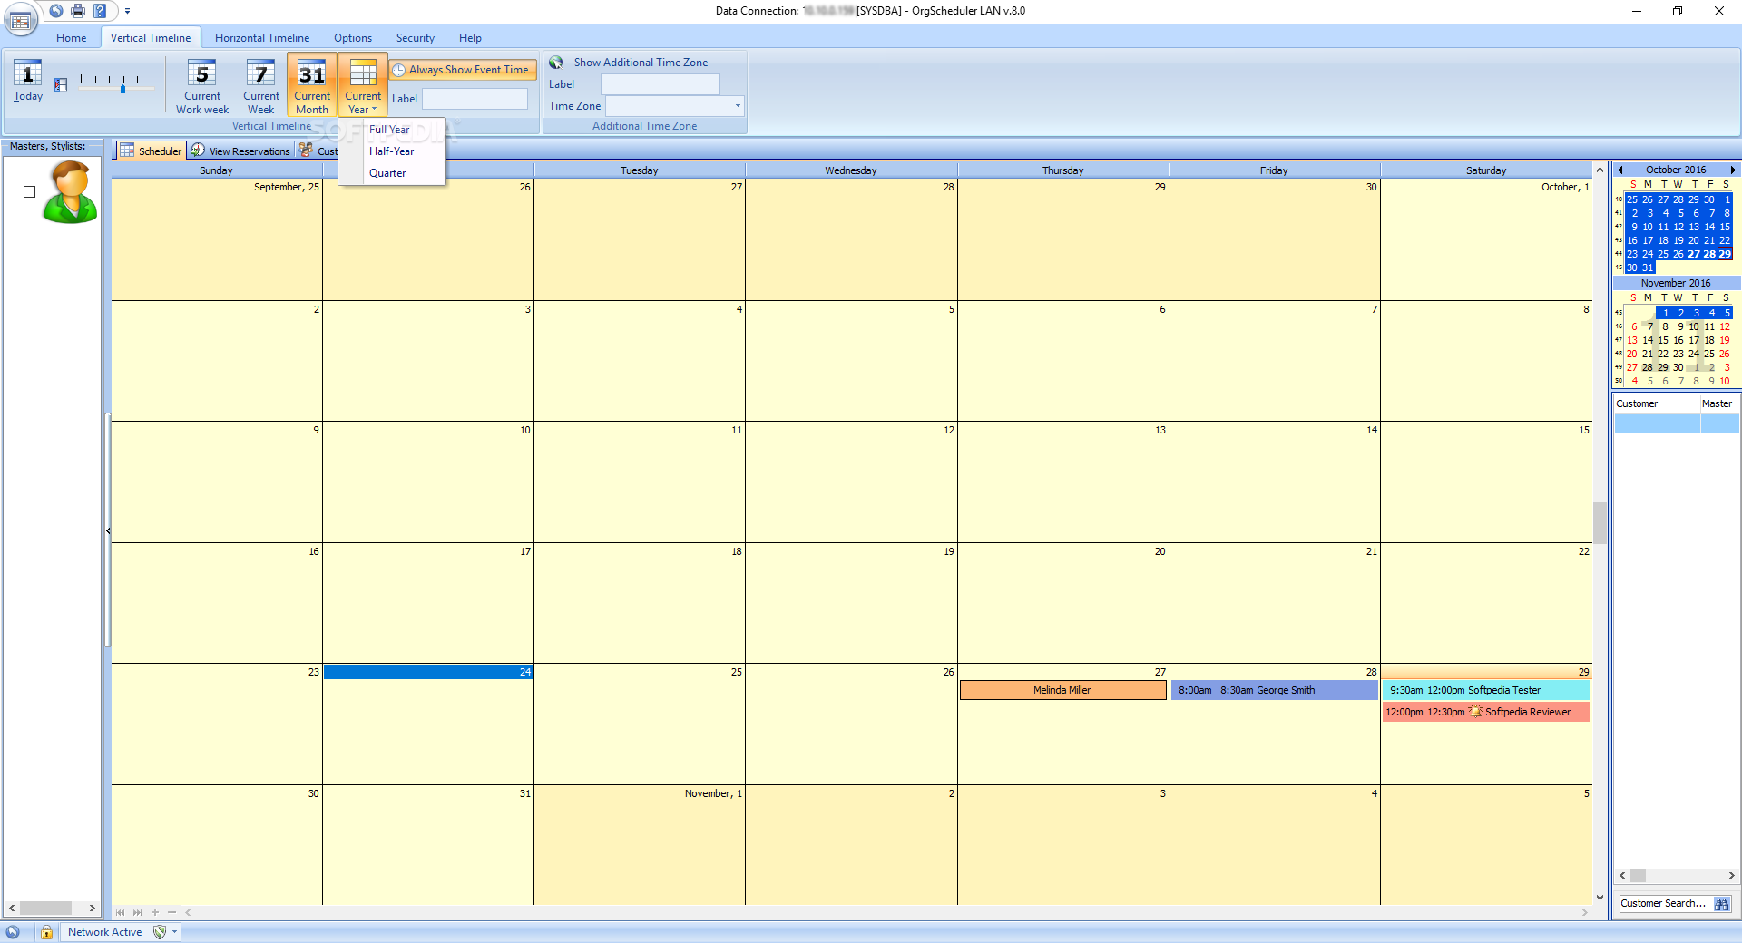
Task: Switch to the View Reservations tab
Action: tap(240, 151)
